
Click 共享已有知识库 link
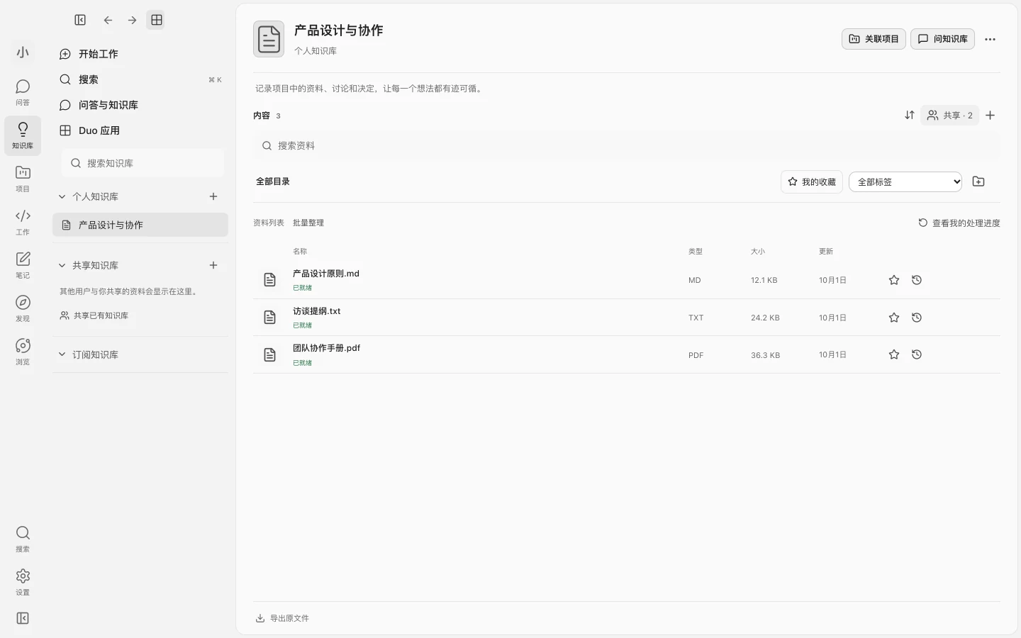[94, 315]
